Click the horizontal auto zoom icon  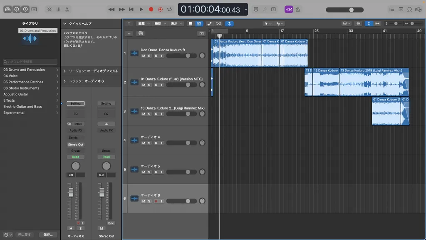click(x=377, y=23)
